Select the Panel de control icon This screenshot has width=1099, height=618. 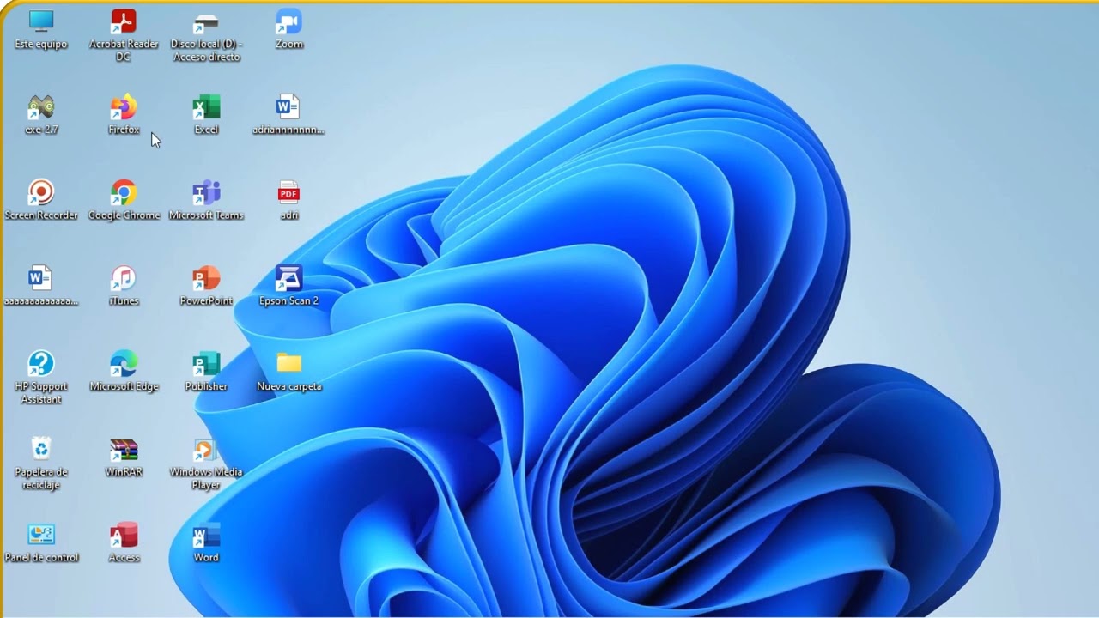coord(41,542)
